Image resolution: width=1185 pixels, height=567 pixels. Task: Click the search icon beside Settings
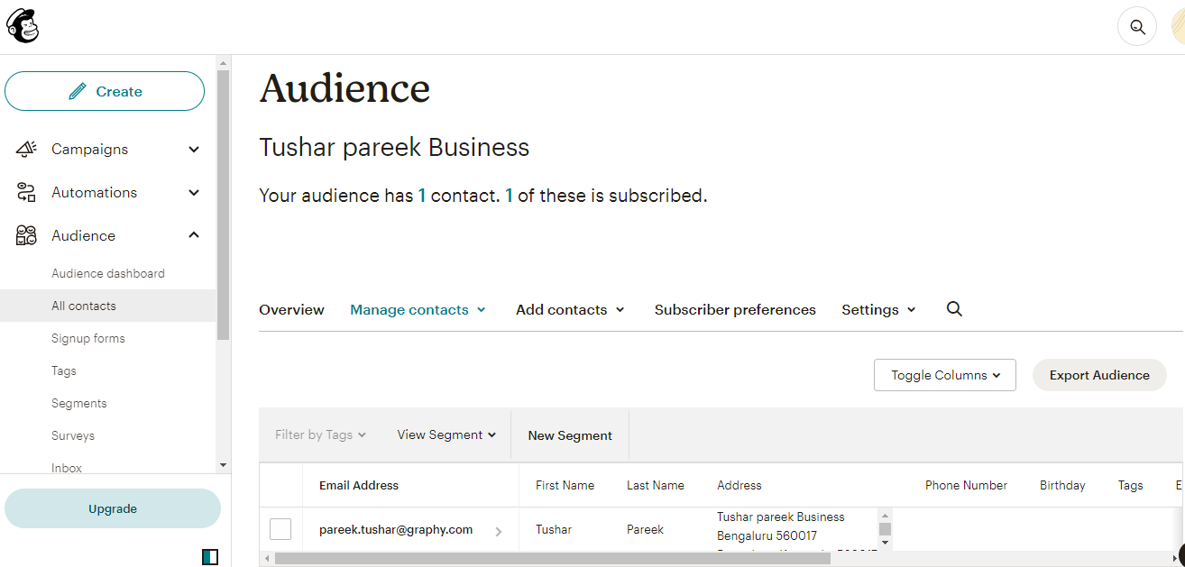tap(954, 309)
